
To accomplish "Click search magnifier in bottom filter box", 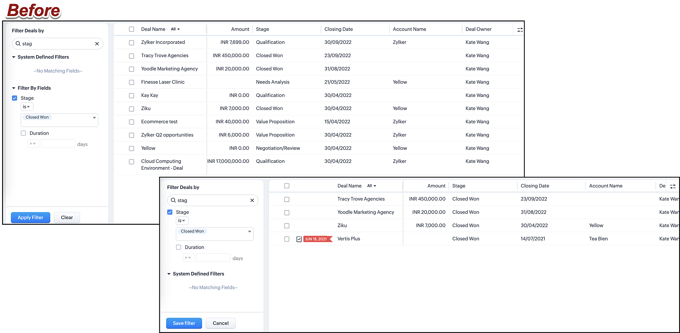I will pyautogui.click(x=173, y=200).
